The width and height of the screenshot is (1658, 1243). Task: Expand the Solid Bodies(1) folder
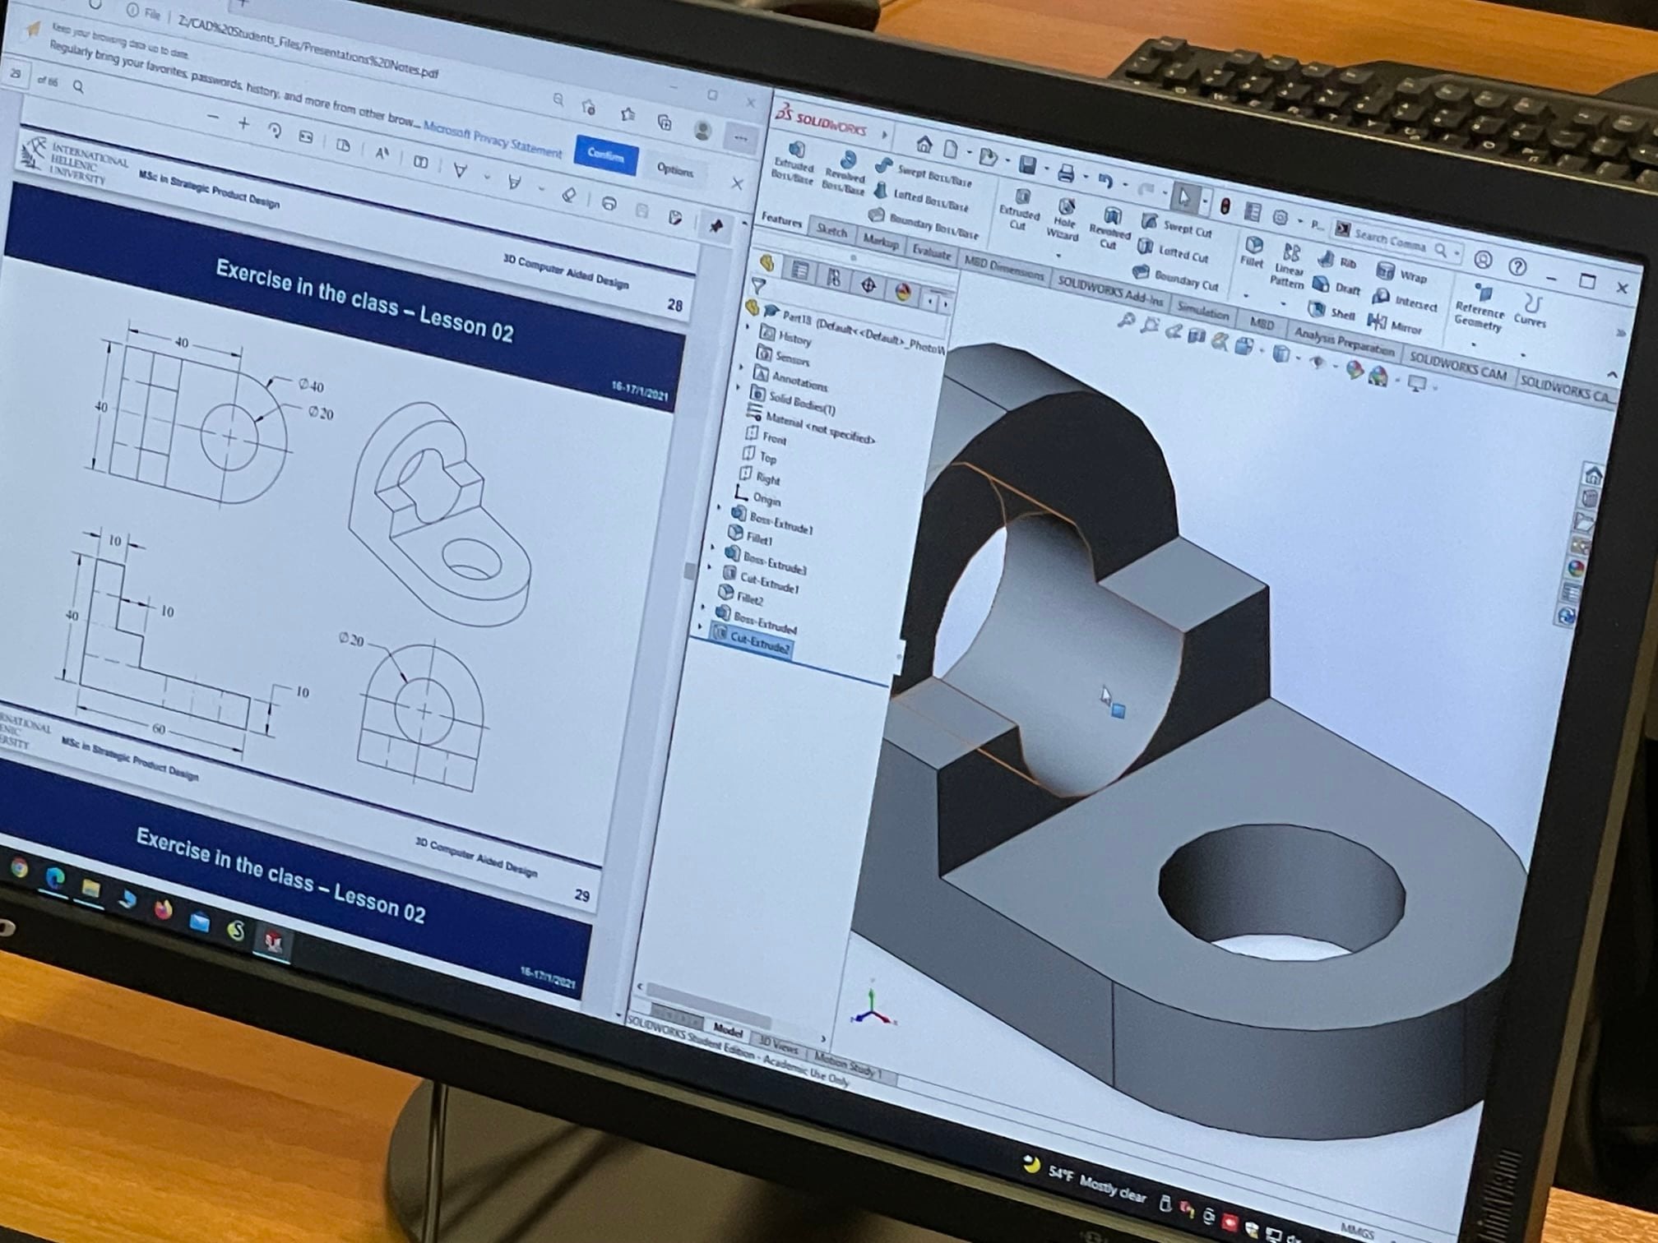click(738, 386)
